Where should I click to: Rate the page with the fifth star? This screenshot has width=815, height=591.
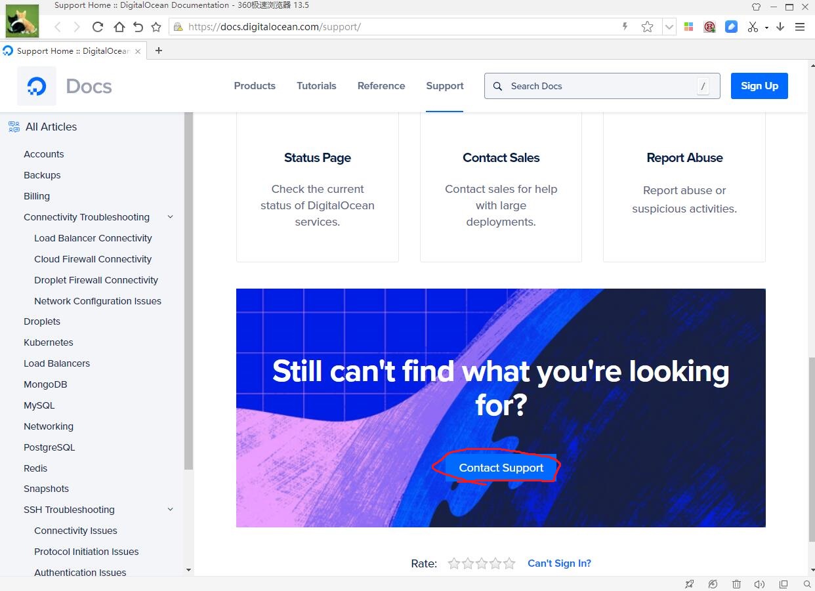pyautogui.click(x=509, y=563)
